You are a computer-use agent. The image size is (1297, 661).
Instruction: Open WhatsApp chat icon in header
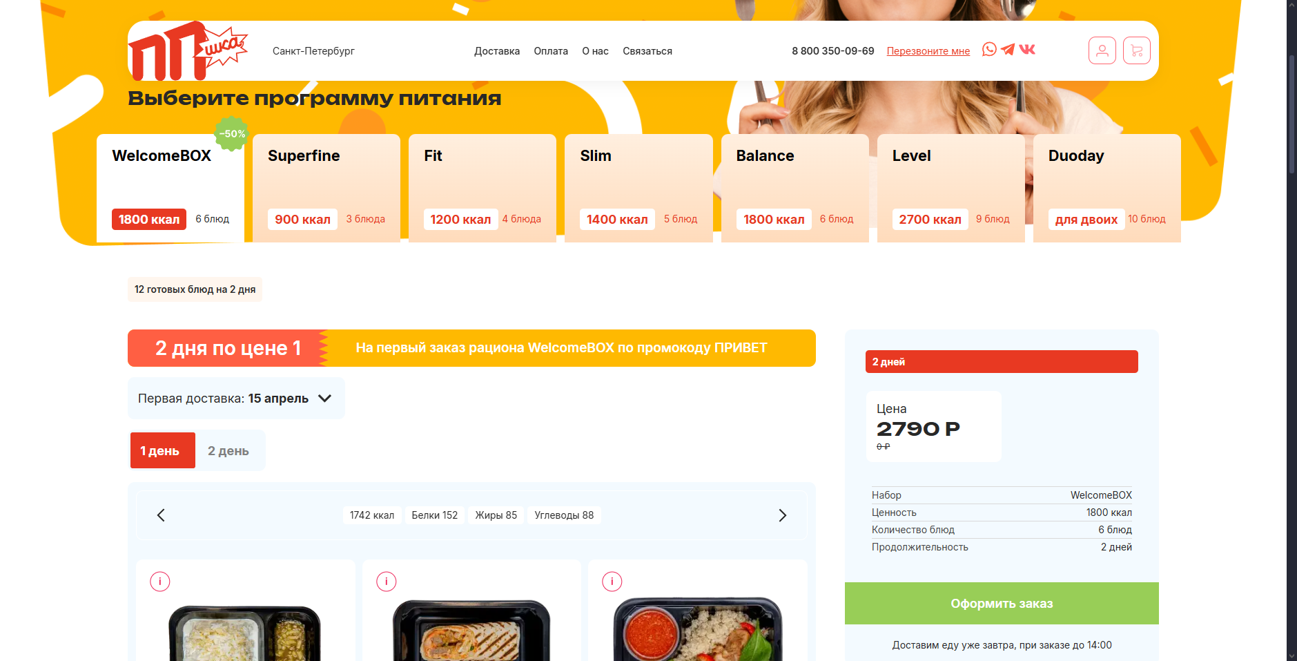[x=989, y=49]
